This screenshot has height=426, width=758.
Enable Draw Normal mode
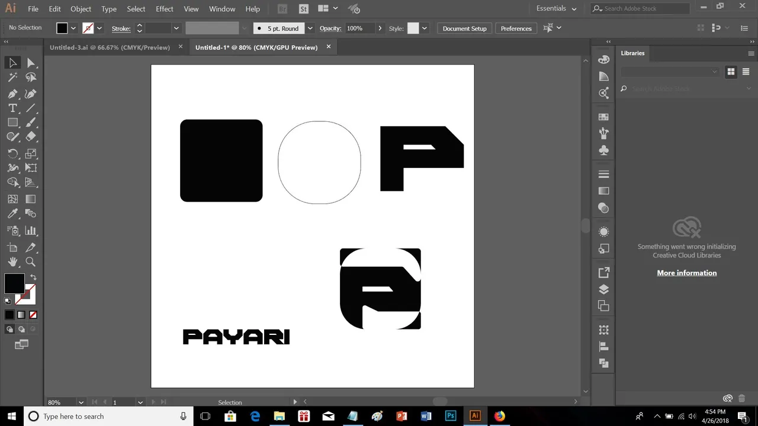9,329
